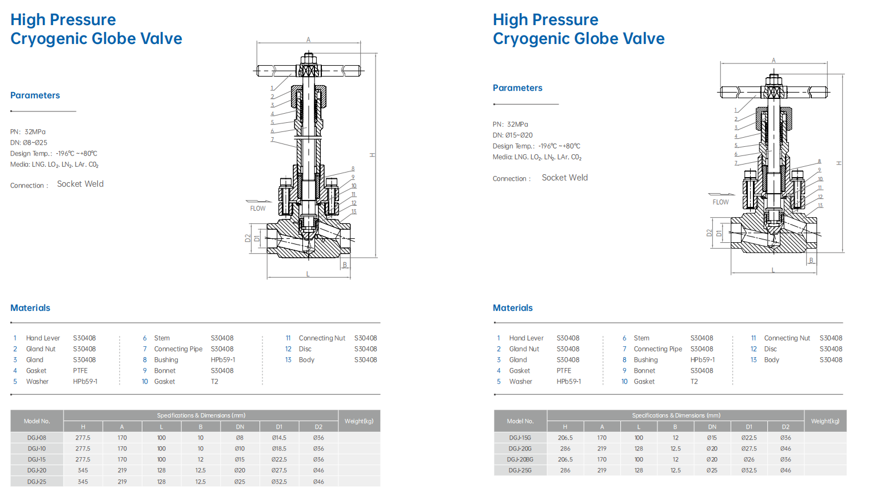
Task: Click the FLOW arrow on the right valve diagram
Action: click(x=720, y=195)
